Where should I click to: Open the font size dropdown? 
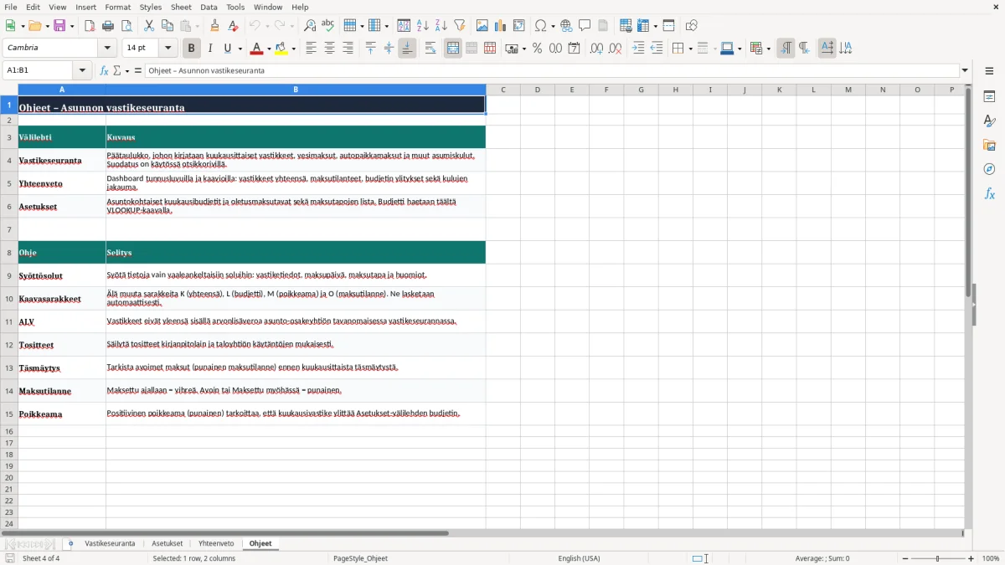tap(167, 49)
